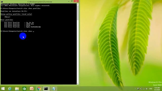Click 'Group policy profiles (read only)' text

[x=16, y=14]
